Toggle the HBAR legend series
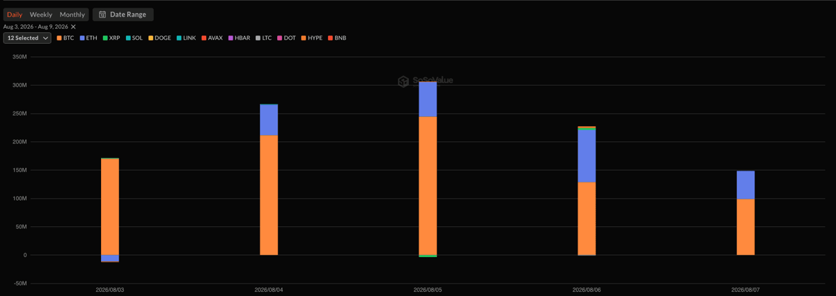 pyautogui.click(x=239, y=38)
